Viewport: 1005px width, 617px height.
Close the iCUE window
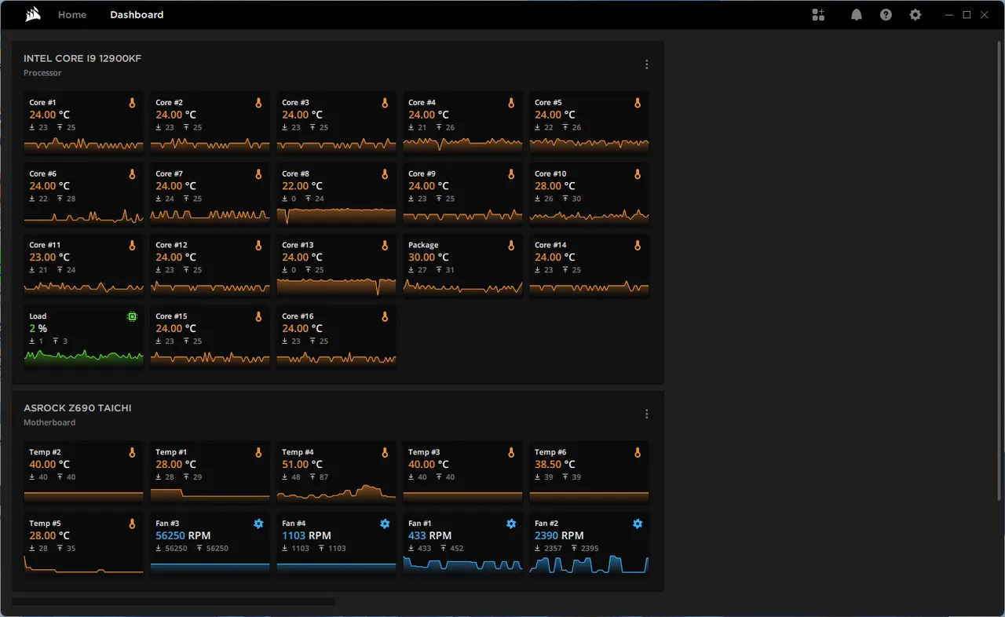pos(985,15)
